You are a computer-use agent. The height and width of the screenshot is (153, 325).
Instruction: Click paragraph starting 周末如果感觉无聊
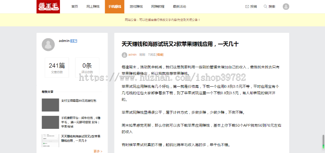coord(201,128)
